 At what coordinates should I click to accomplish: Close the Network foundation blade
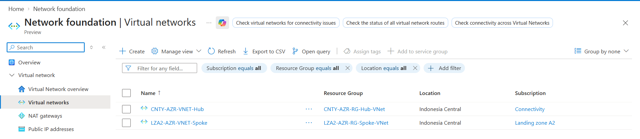click(x=625, y=23)
